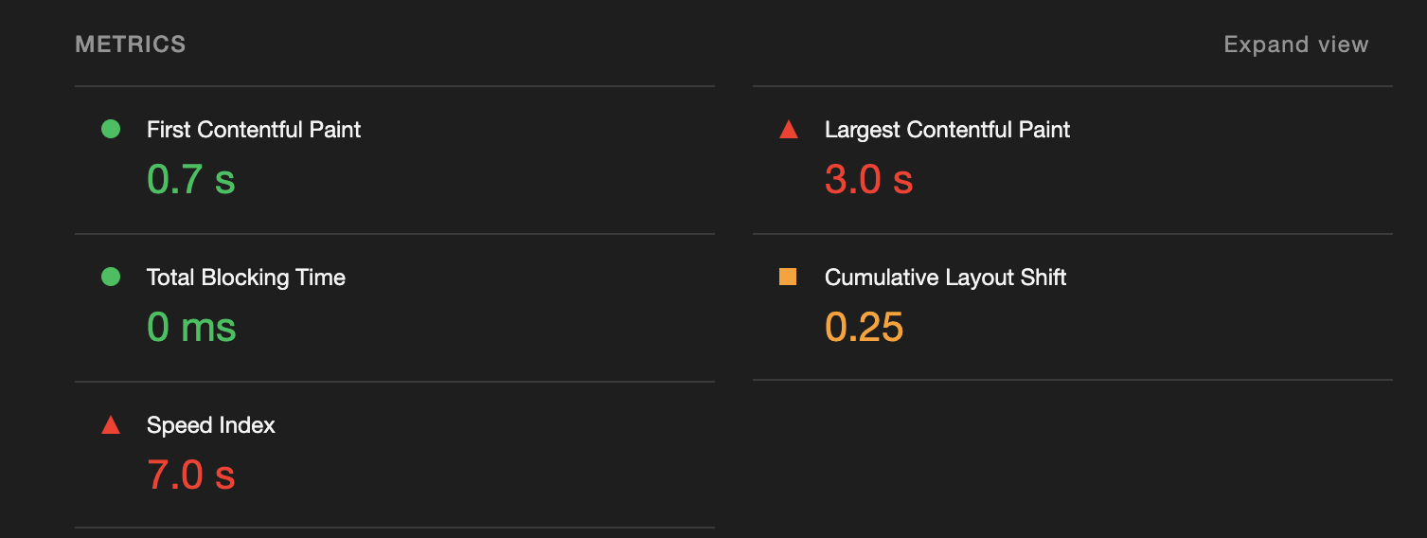
Task: Click the red triangle beside Speed Index
Action: [111, 425]
